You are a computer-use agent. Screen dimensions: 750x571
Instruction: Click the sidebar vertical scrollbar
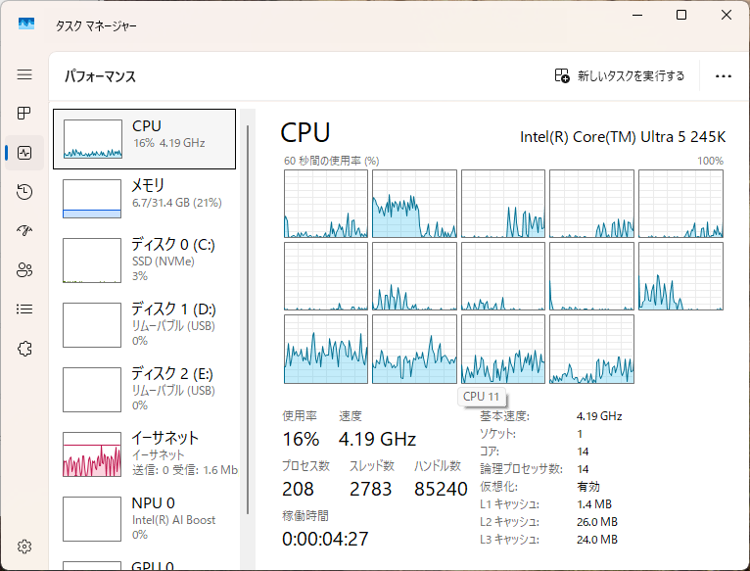pos(248,319)
